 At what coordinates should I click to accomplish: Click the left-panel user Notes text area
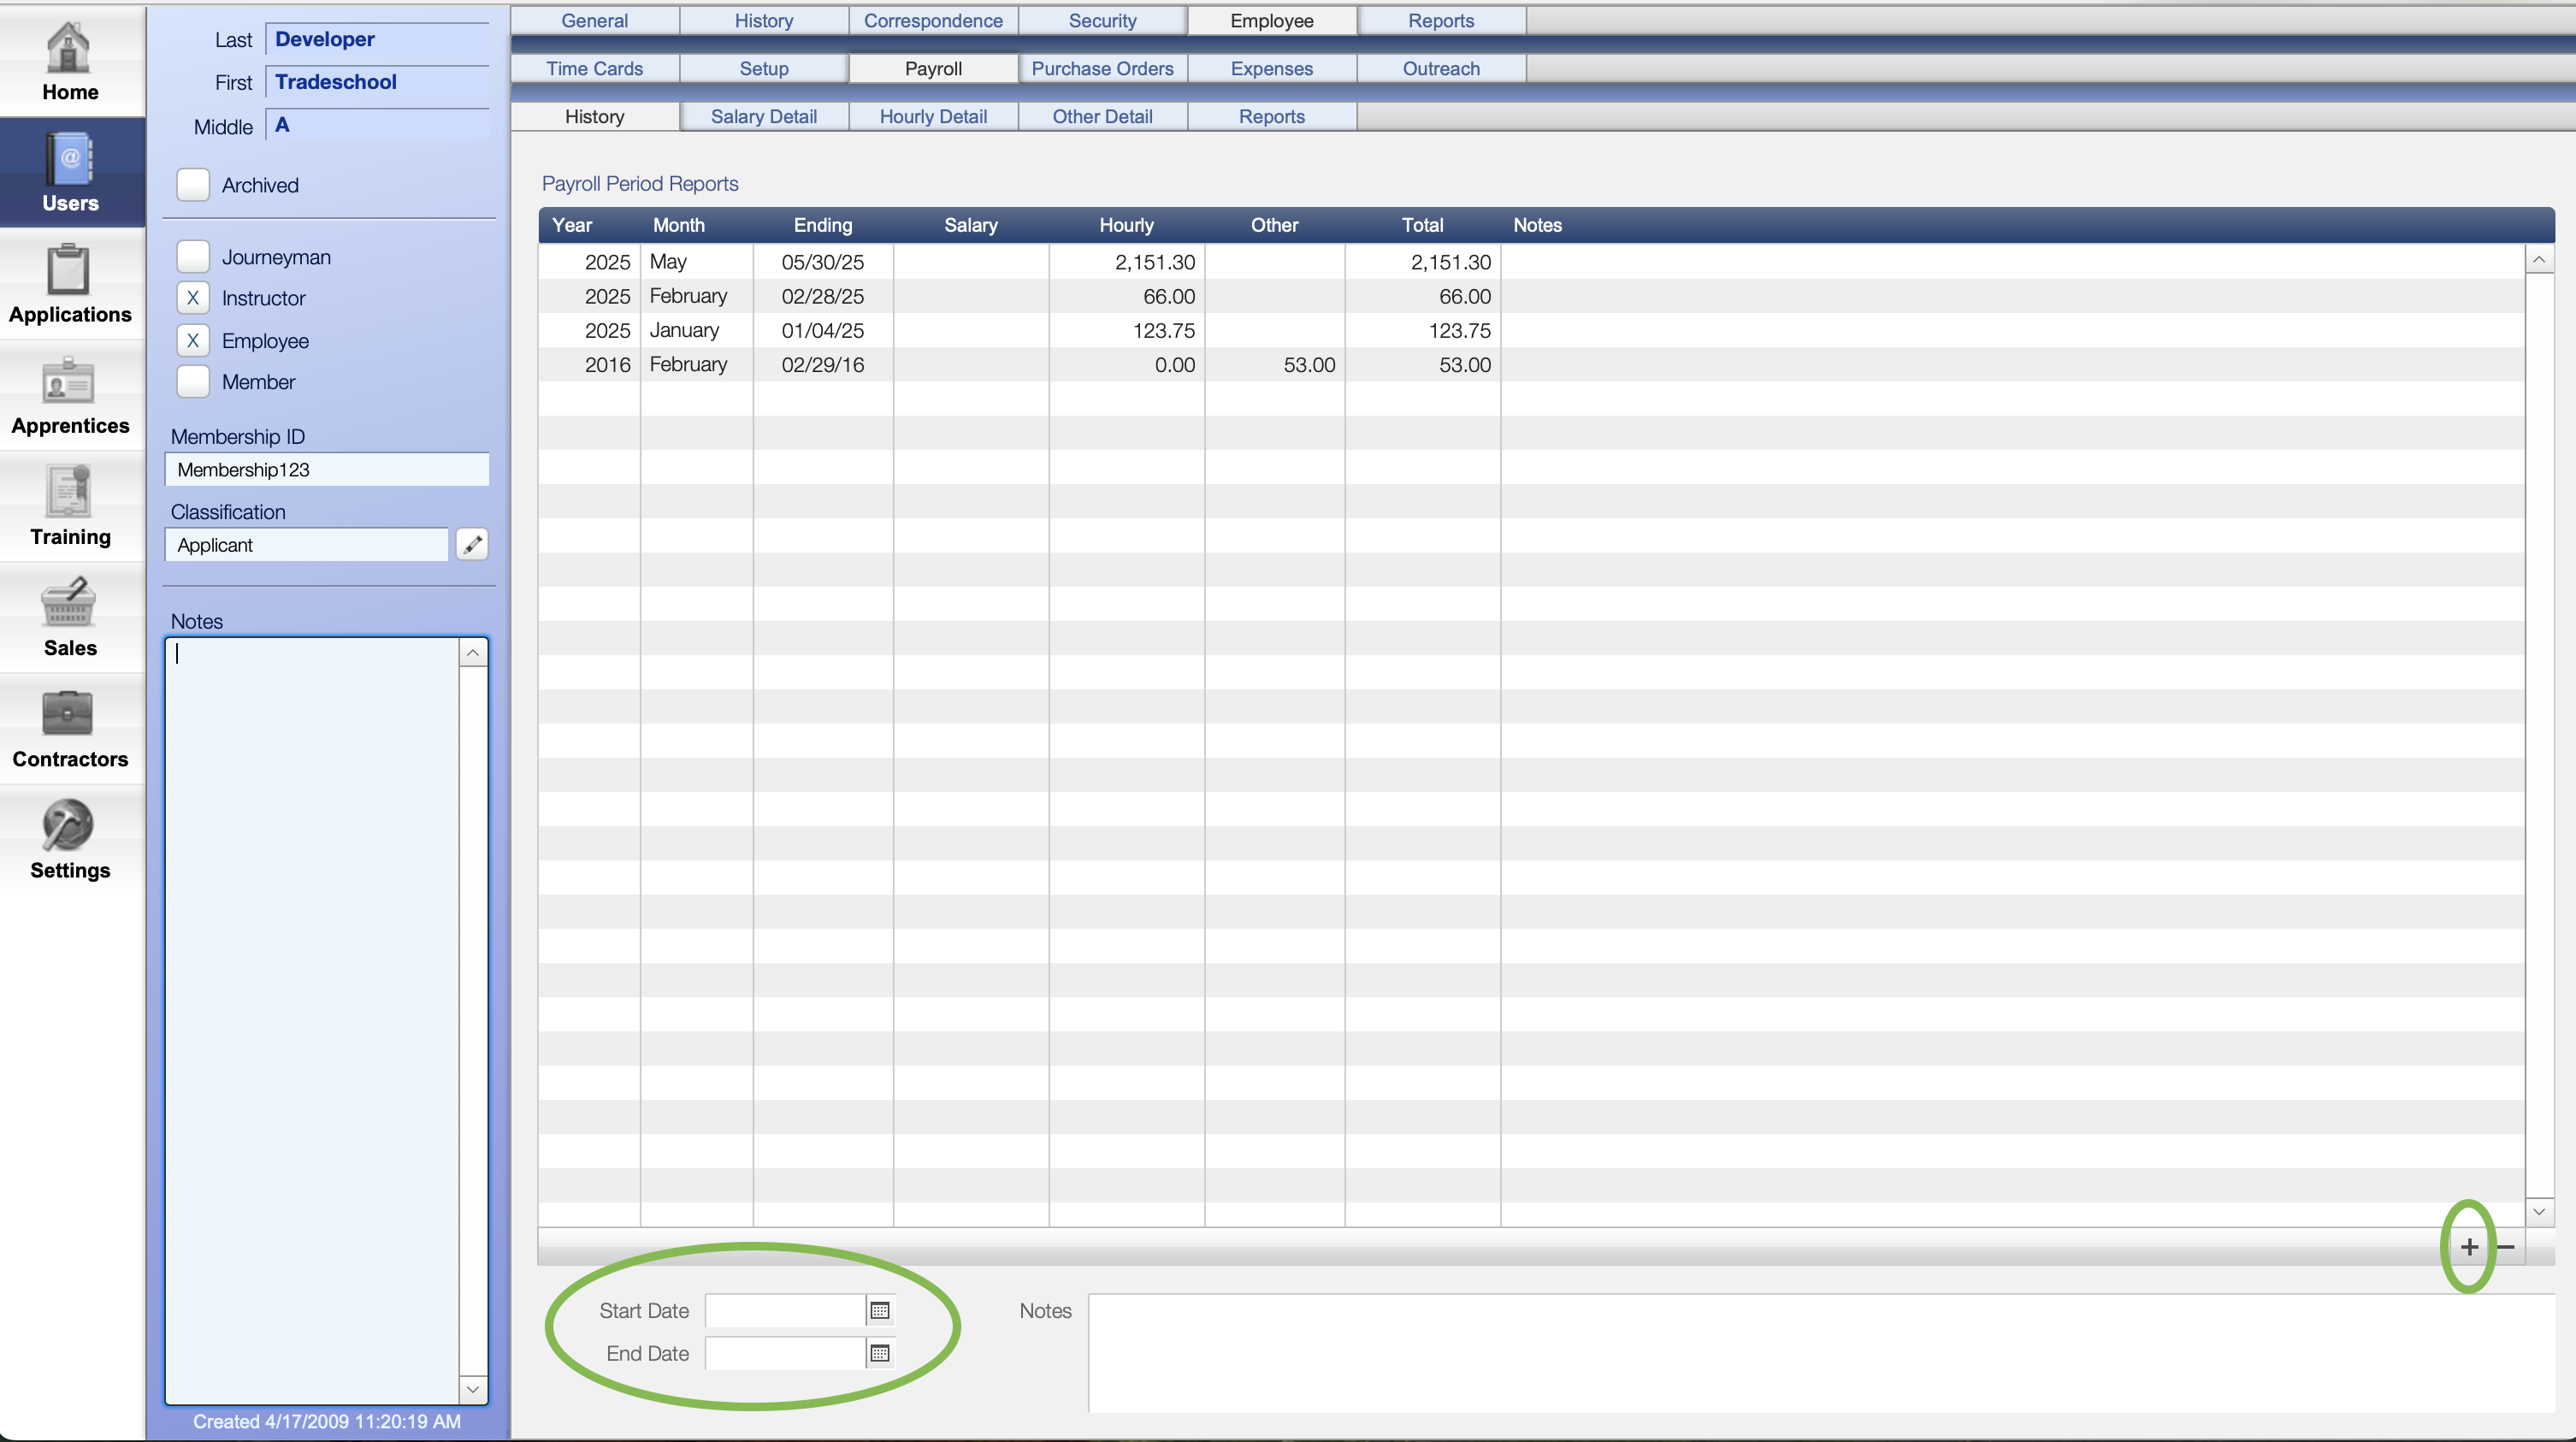click(x=312, y=1021)
